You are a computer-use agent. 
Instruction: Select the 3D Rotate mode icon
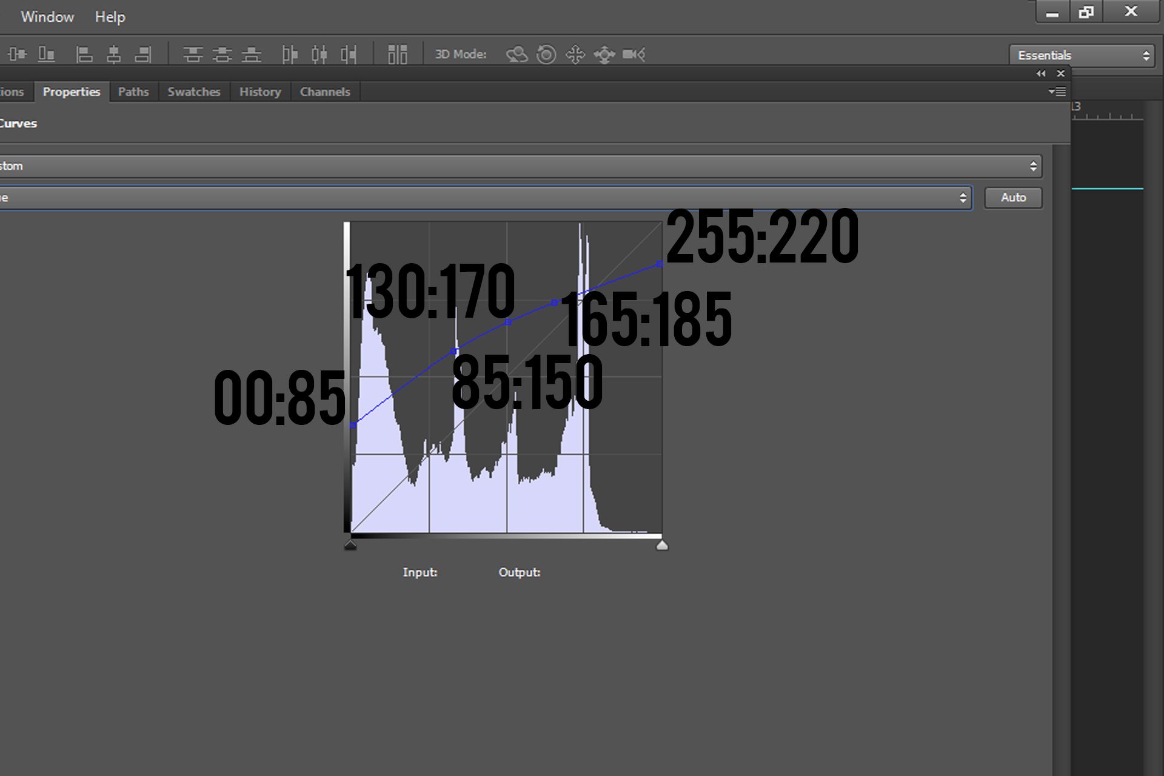click(x=517, y=55)
